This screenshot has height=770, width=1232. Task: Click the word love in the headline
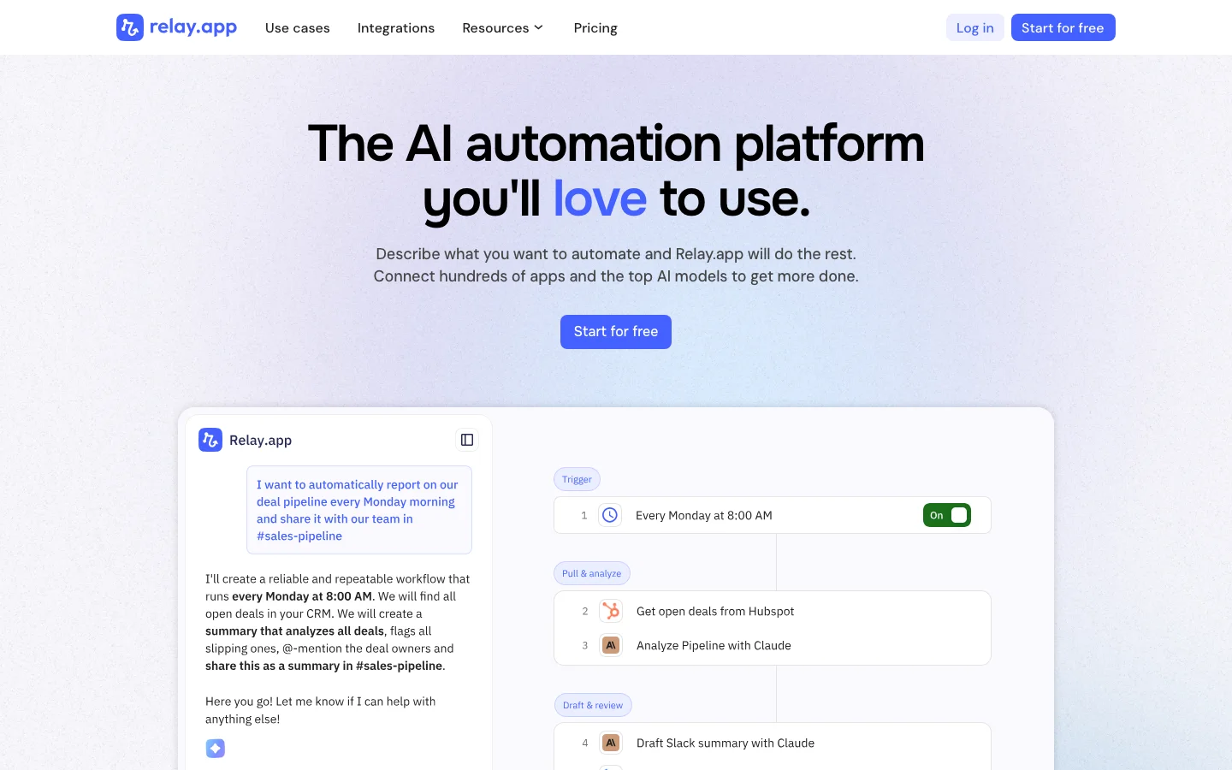(x=600, y=198)
